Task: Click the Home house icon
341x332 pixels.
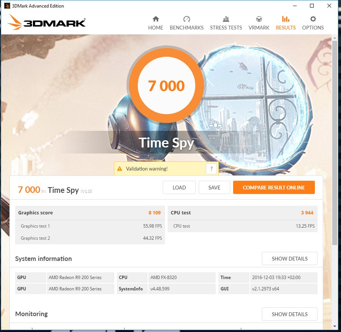Action: [x=156, y=19]
